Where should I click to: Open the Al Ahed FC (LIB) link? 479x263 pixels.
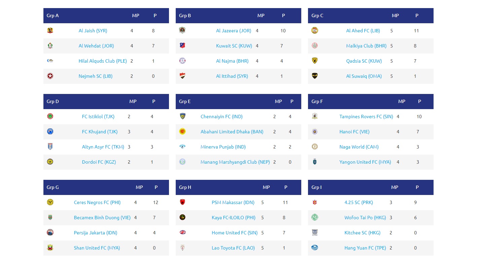click(x=363, y=31)
